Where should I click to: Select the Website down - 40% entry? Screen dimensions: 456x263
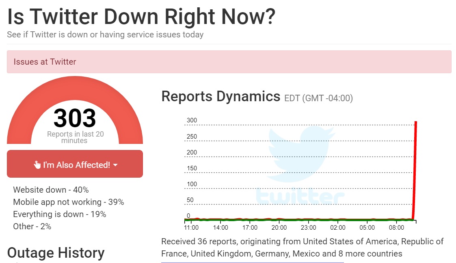pos(51,190)
